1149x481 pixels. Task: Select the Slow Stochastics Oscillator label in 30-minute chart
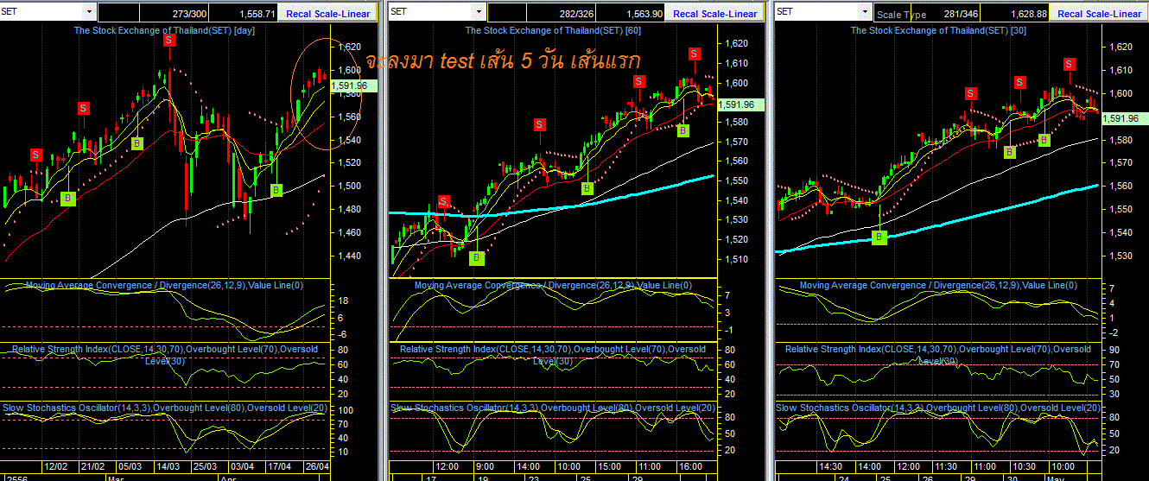pyautogui.click(x=938, y=408)
